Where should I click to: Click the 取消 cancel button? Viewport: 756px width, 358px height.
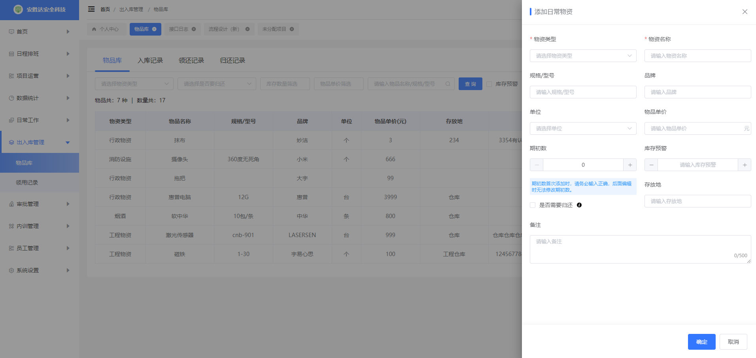coord(733,342)
